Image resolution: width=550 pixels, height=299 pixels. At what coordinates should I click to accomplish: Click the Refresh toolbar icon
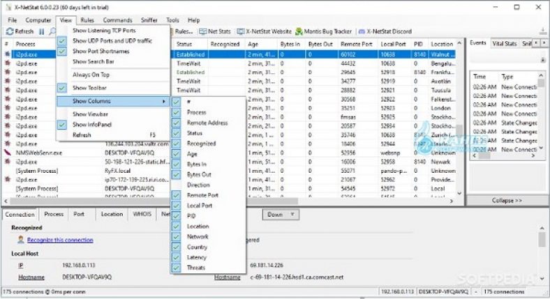[10, 31]
